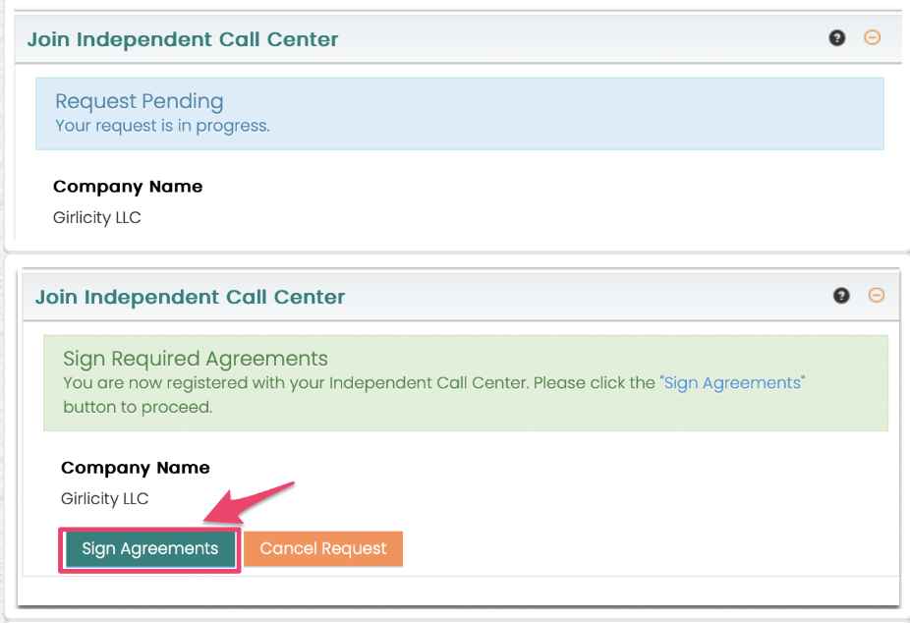Click the "button to proceed." text line
910x623 pixels.
coord(139,407)
